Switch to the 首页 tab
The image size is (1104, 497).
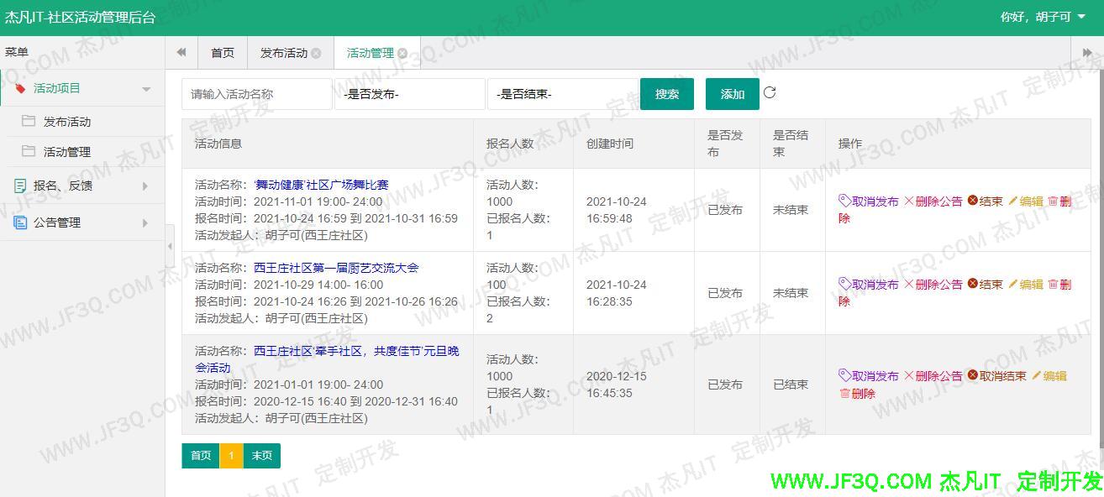tap(222, 52)
